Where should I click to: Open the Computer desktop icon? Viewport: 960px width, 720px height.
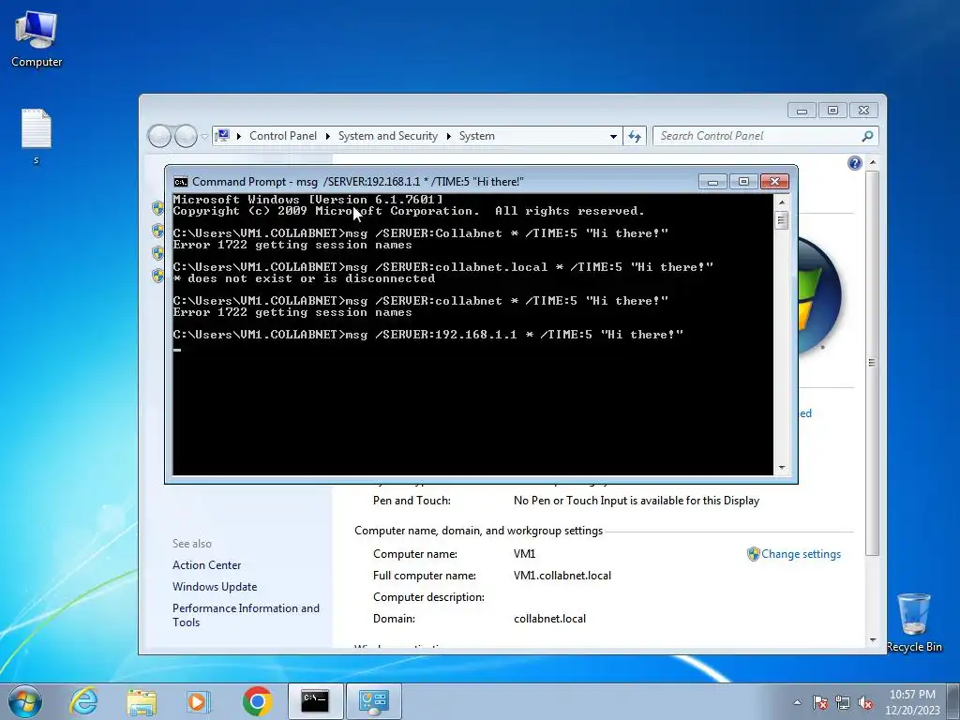pos(37,38)
